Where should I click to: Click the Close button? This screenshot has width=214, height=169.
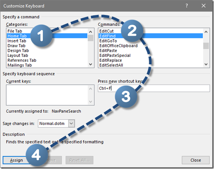tap(195, 160)
